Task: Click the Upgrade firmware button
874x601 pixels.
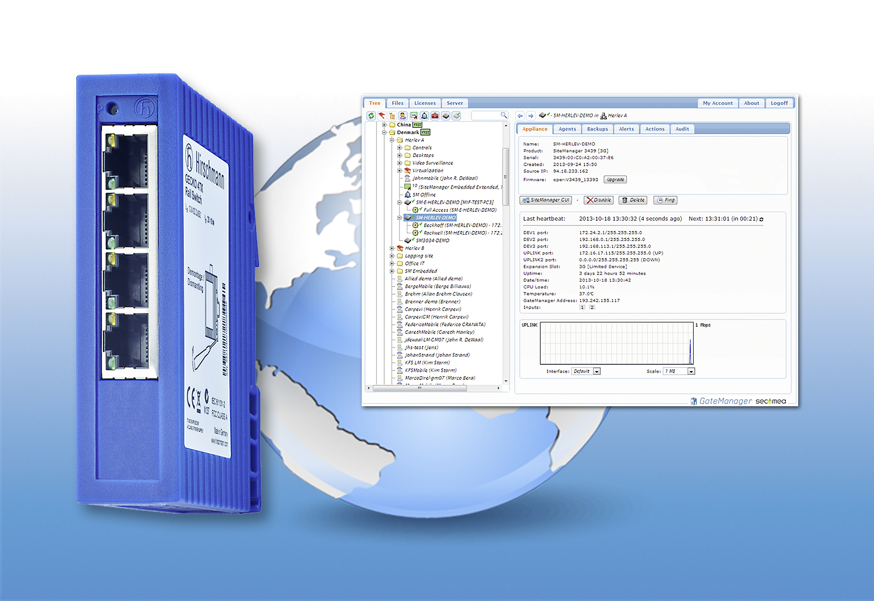Action: [615, 180]
